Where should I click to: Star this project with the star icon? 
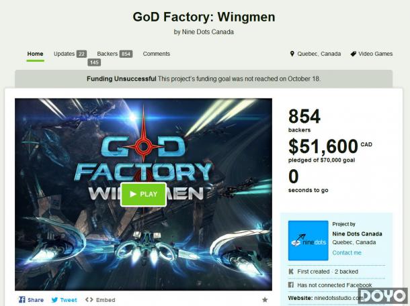click(x=265, y=300)
